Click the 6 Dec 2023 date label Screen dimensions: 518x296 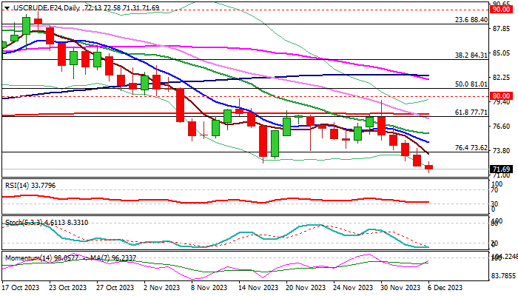point(445,287)
